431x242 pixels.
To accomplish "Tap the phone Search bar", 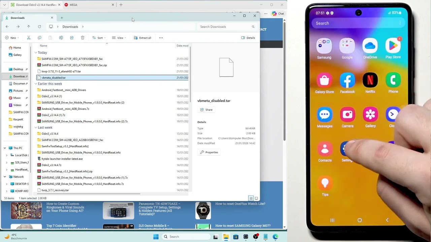I will tap(358, 23).
